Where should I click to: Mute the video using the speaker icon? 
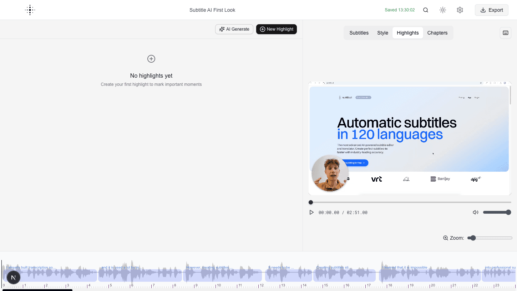pos(475,212)
